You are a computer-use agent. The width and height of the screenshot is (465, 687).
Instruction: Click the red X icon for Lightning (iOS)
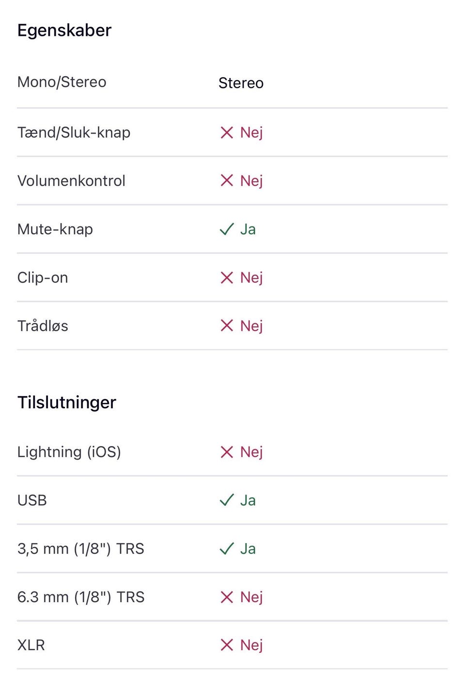point(227,452)
